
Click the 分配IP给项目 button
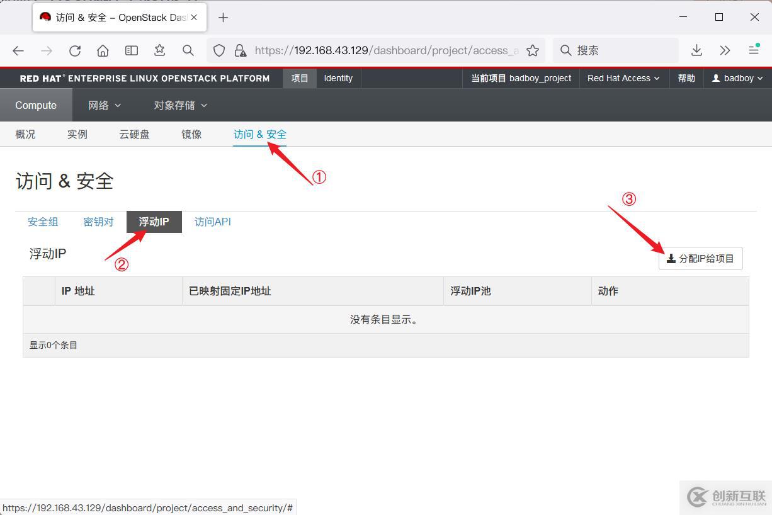pos(700,258)
